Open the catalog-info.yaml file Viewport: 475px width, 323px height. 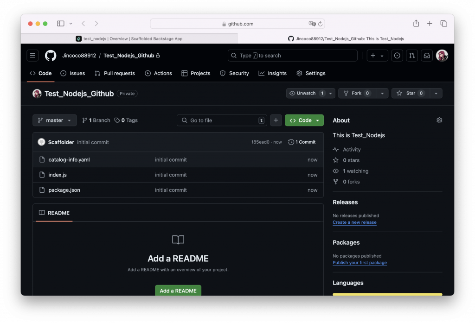(x=69, y=159)
